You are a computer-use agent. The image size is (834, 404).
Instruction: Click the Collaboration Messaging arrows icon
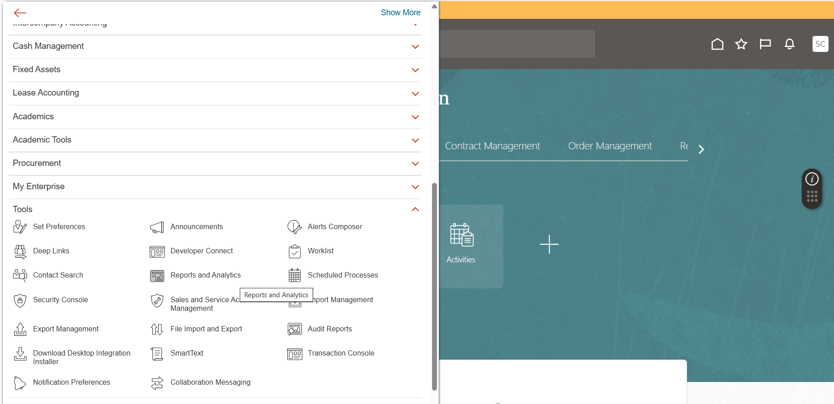(157, 383)
